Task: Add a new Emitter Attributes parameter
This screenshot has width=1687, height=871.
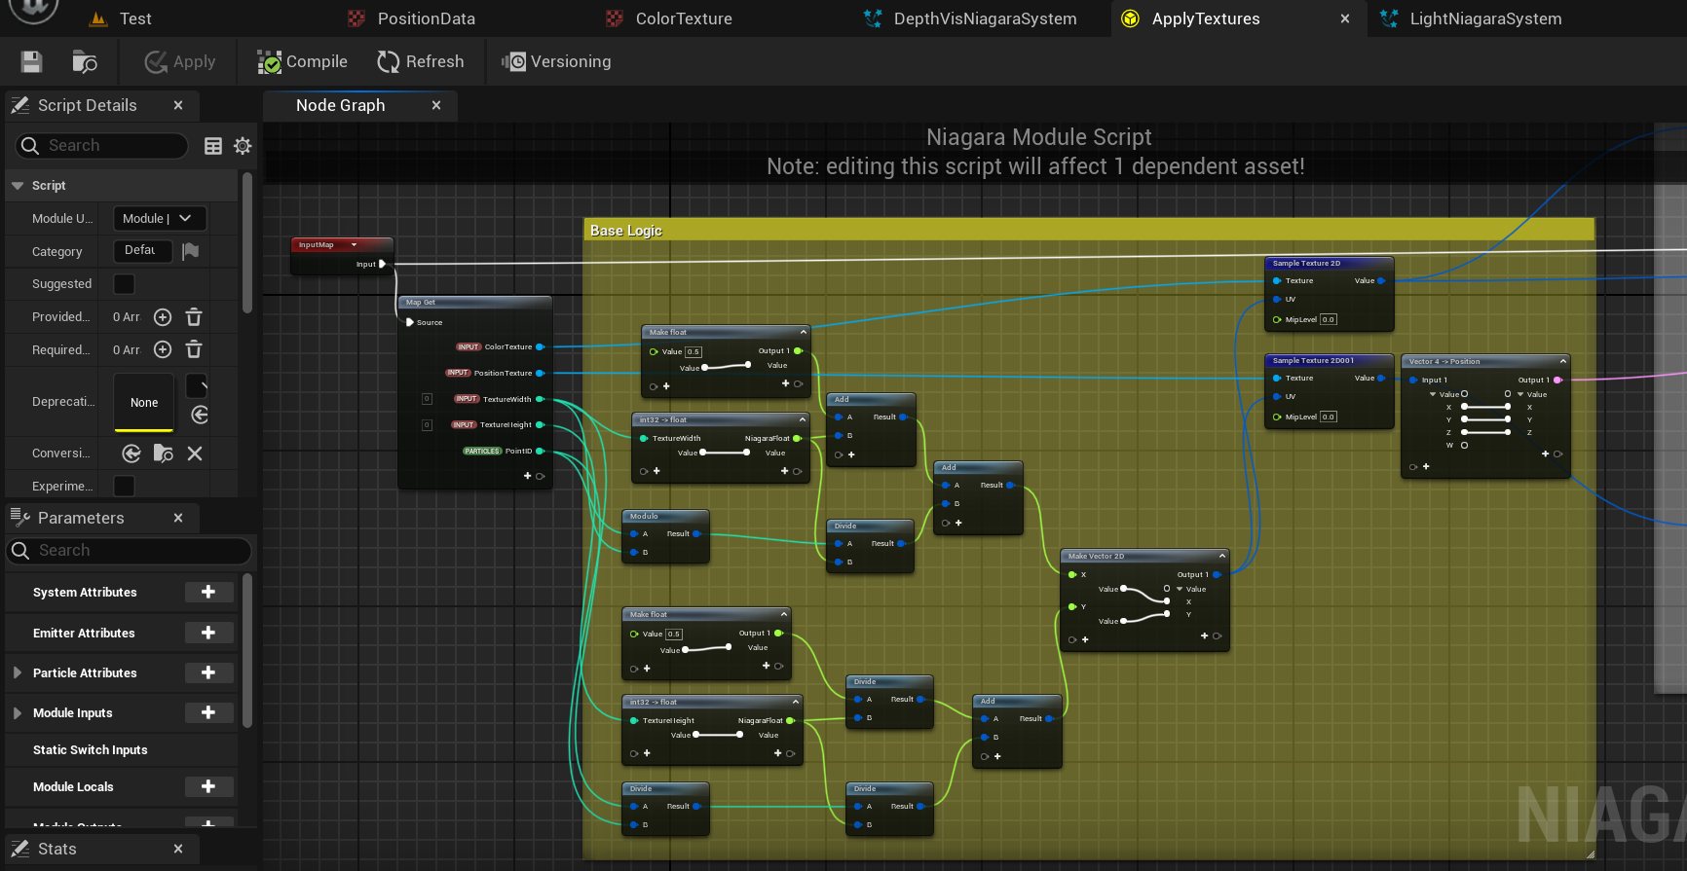Action: pyautogui.click(x=208, y=634)
